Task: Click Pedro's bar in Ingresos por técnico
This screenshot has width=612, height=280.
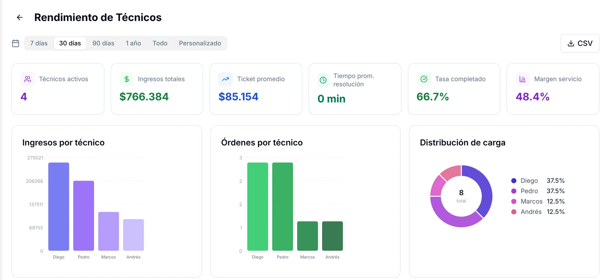Action: [84, 216]
